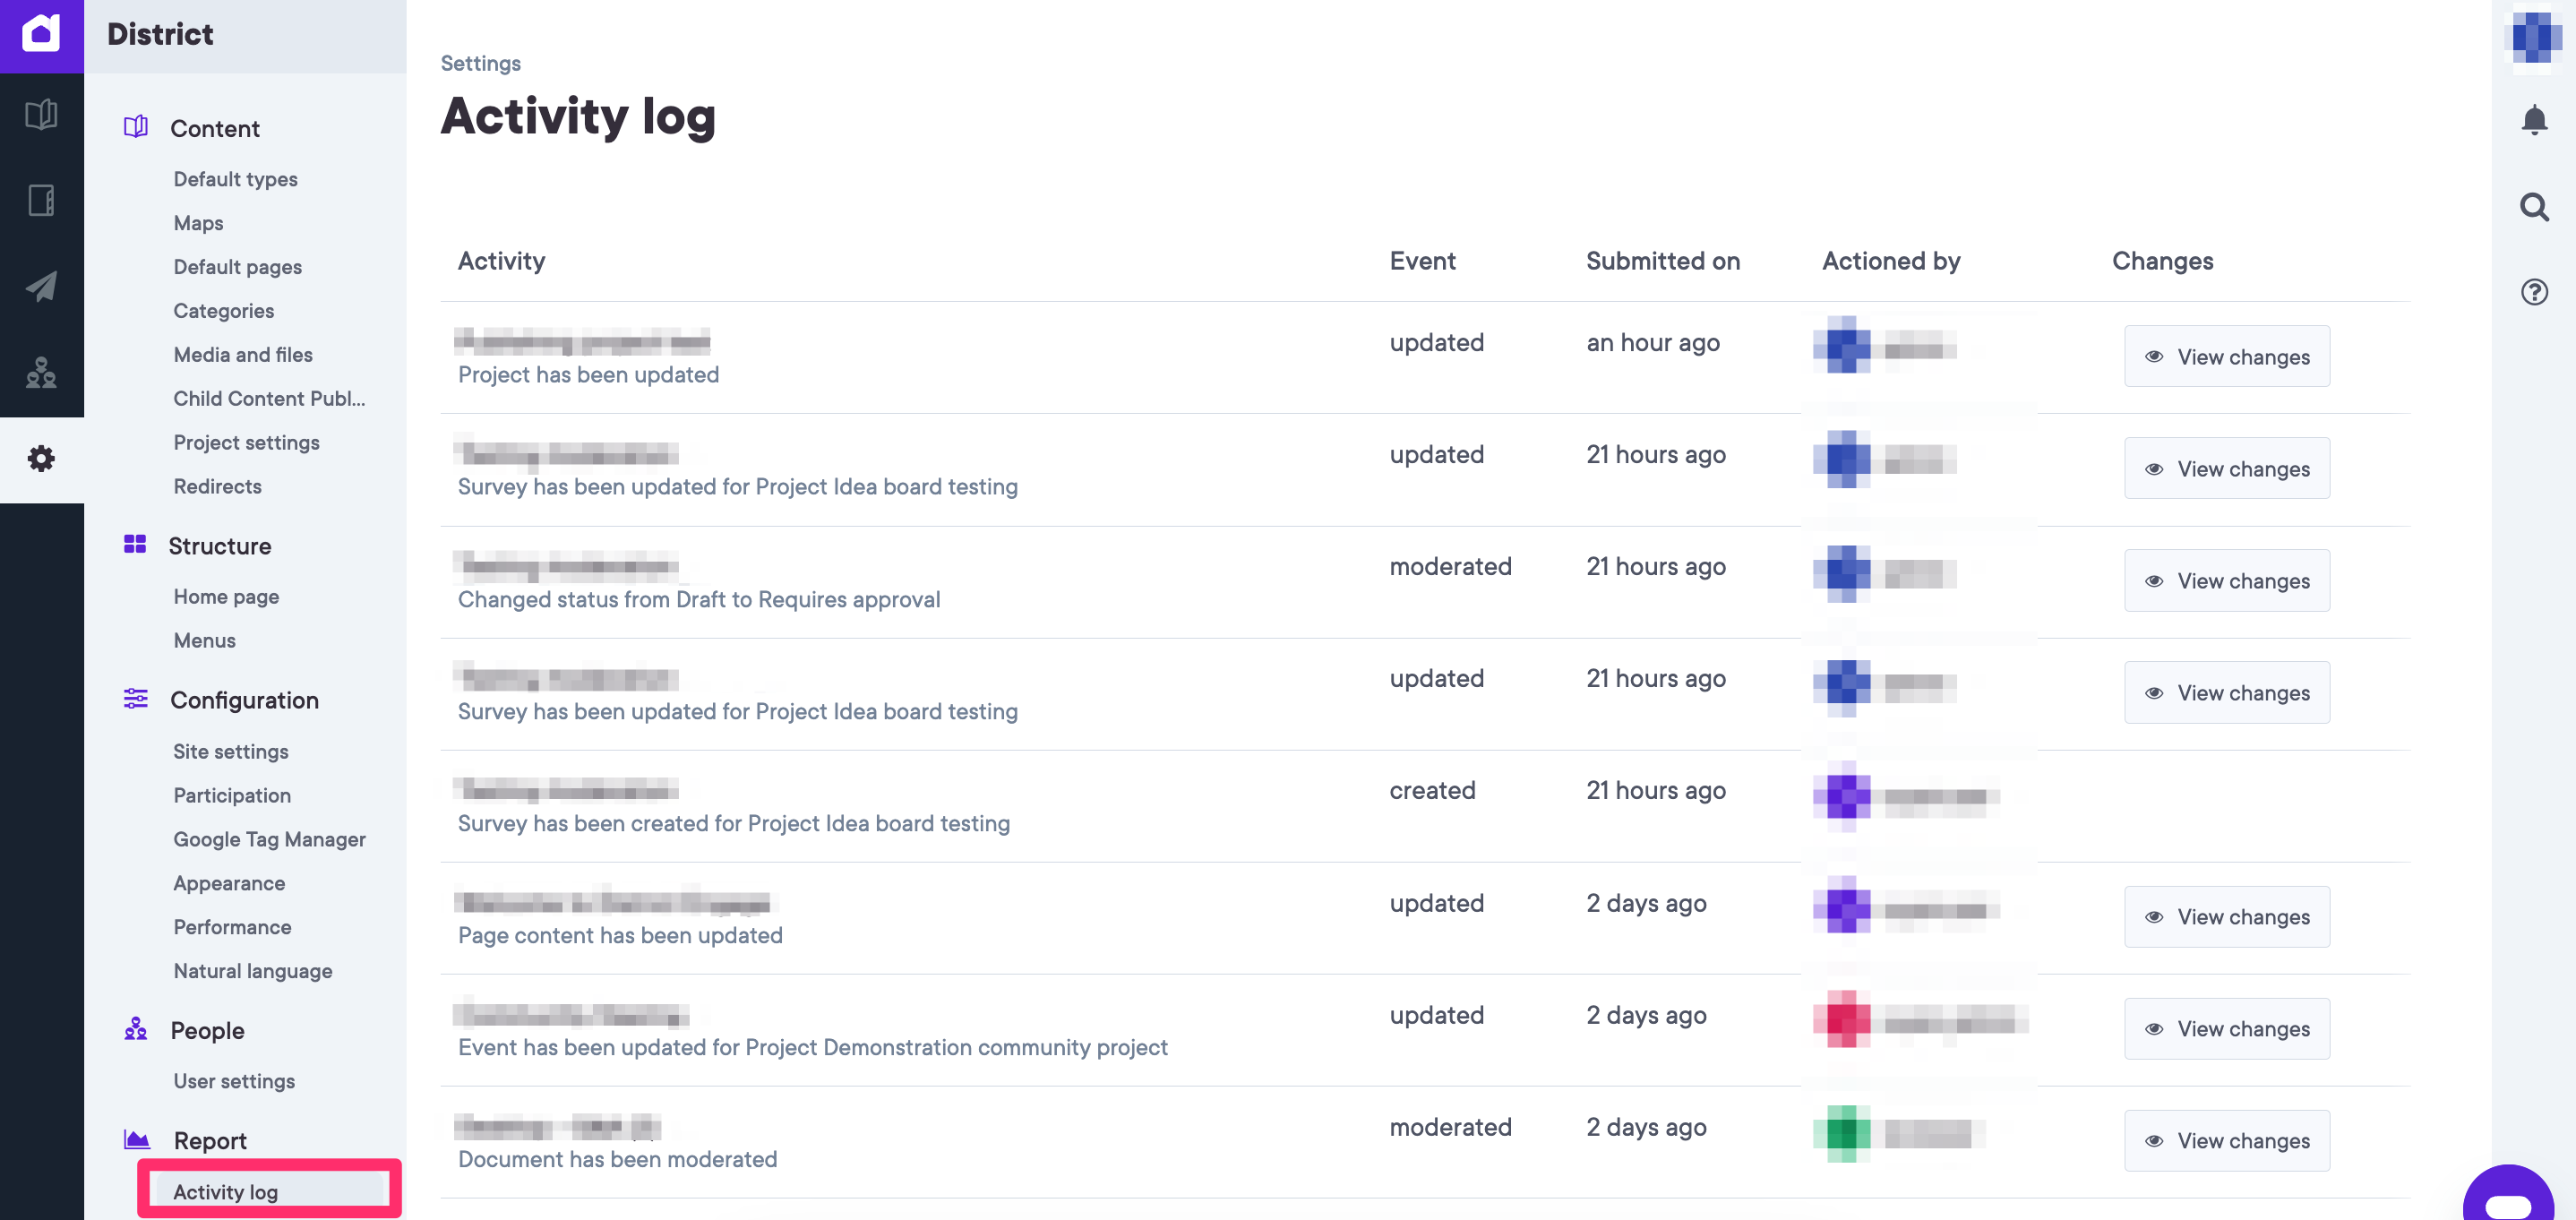Open Activity log in the Report section
The image size is (2576, 1220).
(226, 1191)
